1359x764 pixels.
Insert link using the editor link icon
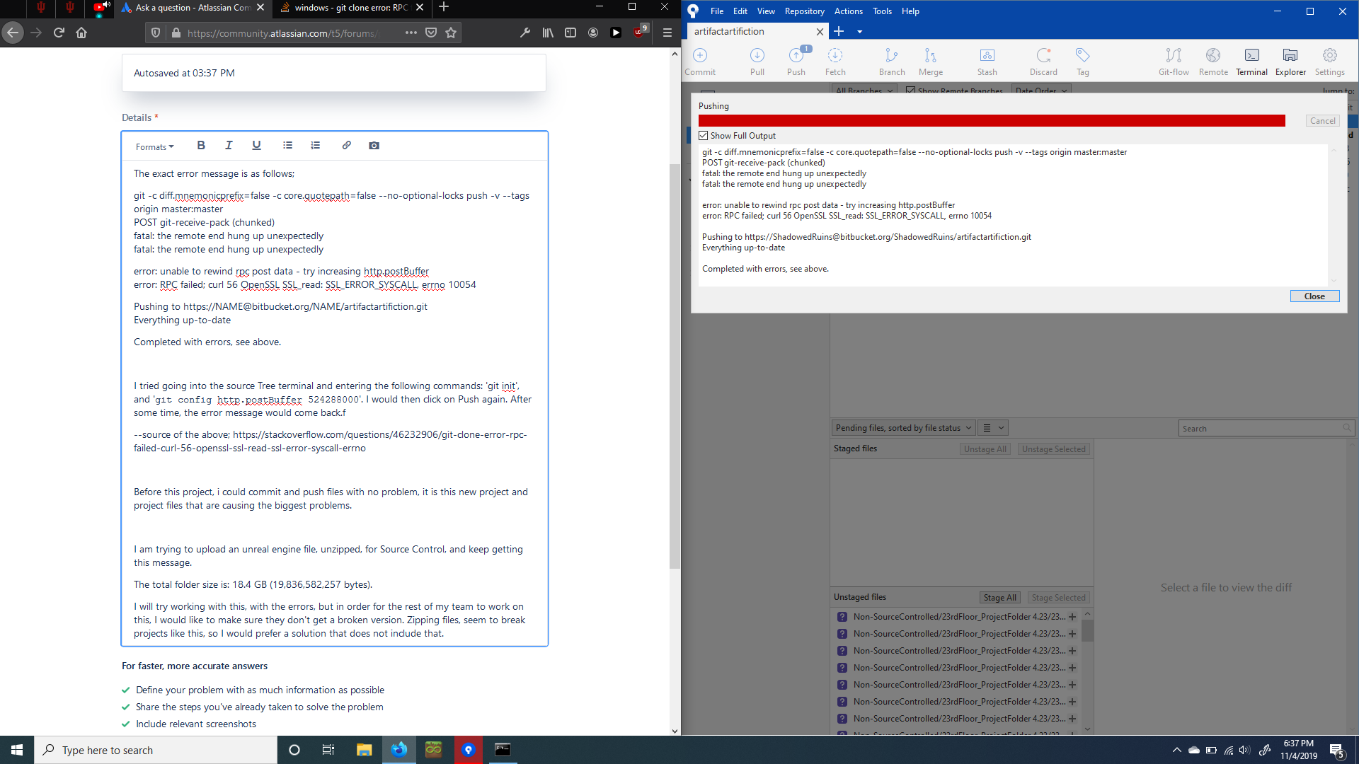(346, 145)
